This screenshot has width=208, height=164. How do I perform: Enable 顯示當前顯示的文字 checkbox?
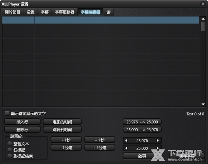(7, 113)
